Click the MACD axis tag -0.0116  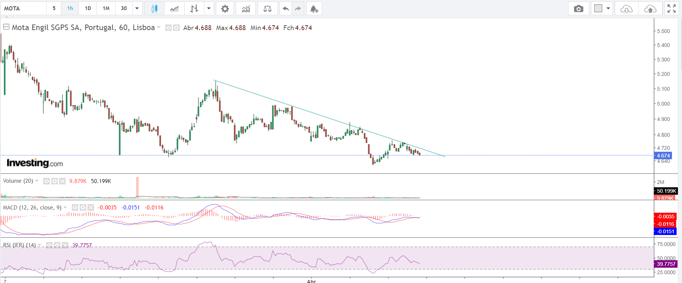(x=666, y=224)
